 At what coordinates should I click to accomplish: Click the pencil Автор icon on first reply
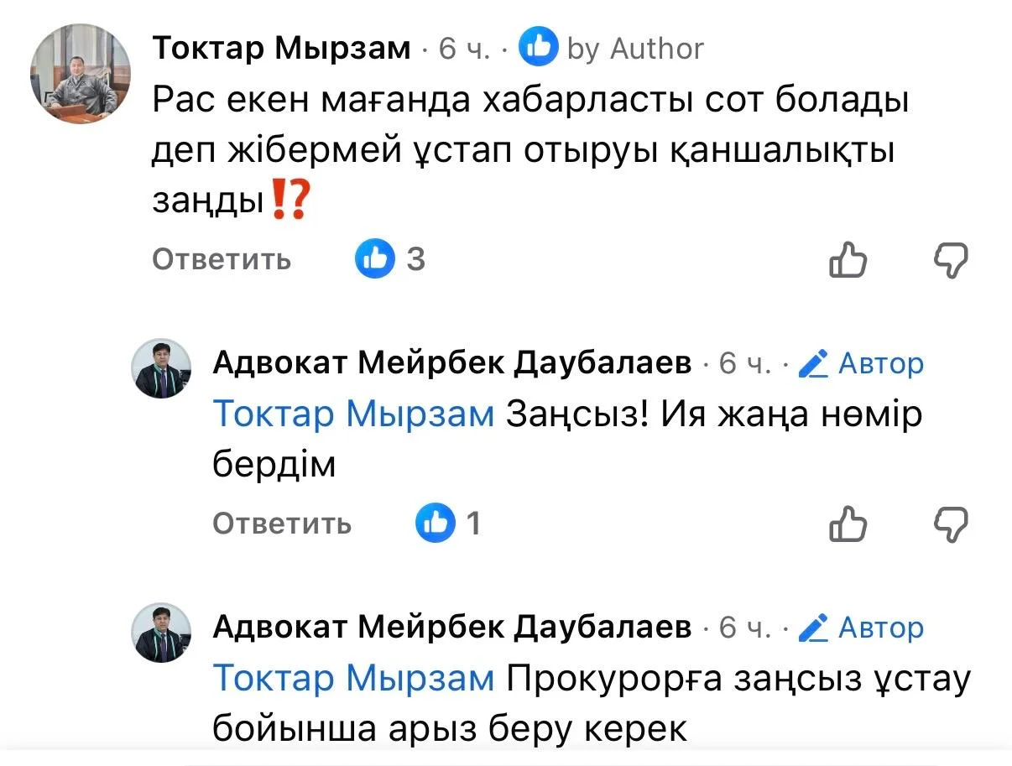click(x=813, y=363)
